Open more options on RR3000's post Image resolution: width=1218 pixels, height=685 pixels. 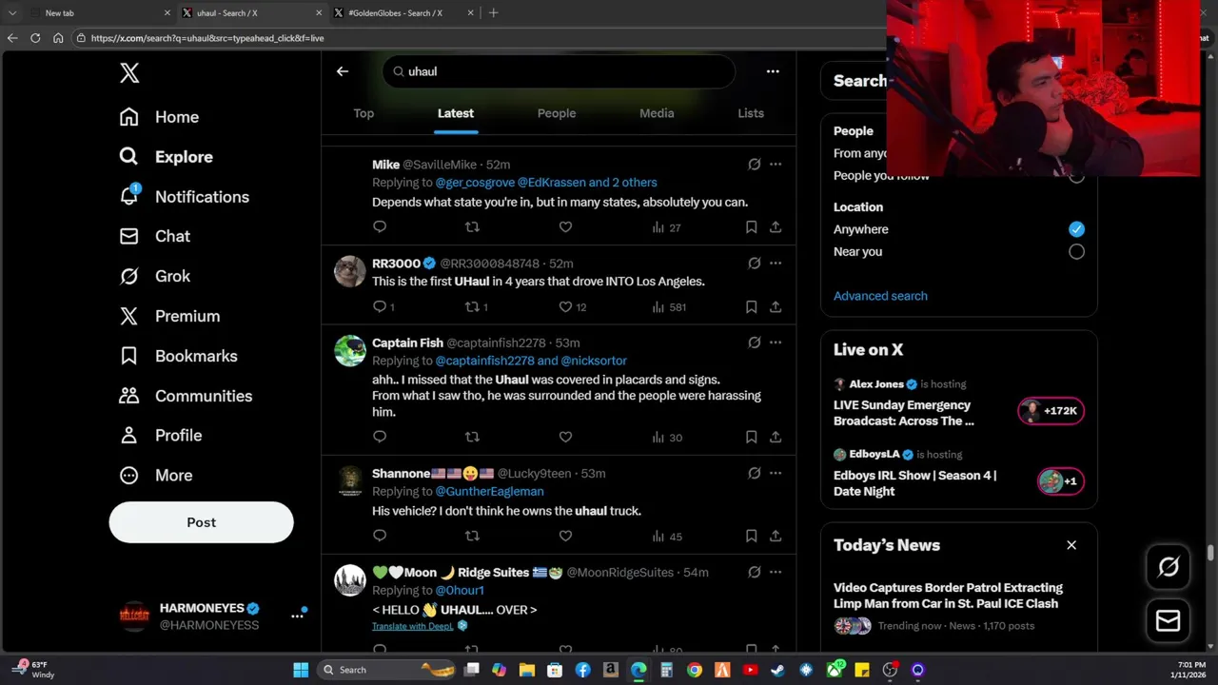(x=776, y=263)
